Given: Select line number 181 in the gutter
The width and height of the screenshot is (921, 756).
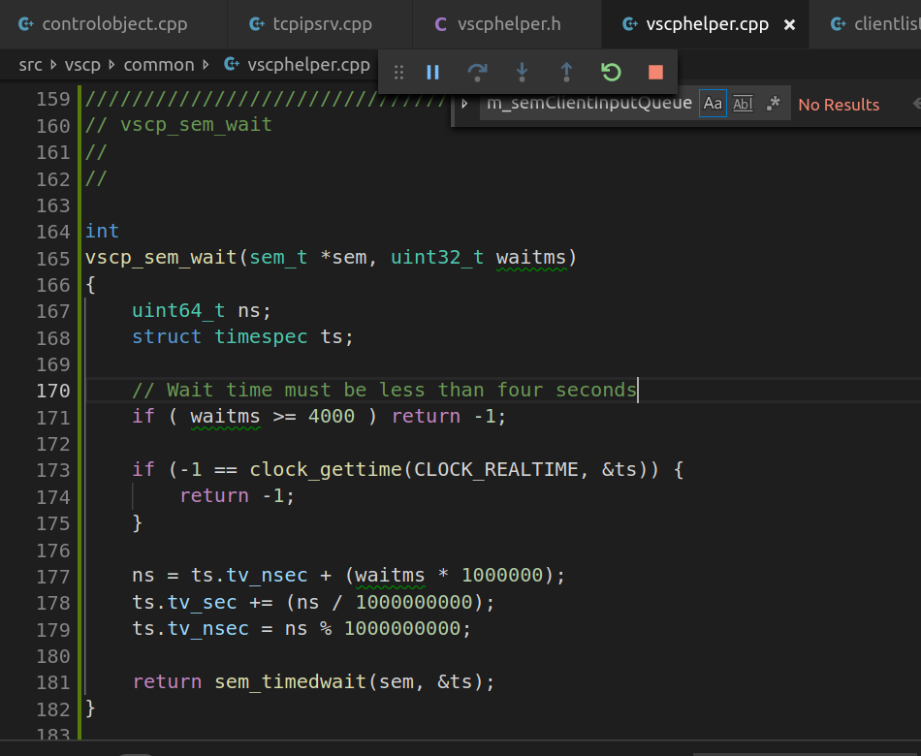Looking at the screenshot, I should (x=53, y=682).
